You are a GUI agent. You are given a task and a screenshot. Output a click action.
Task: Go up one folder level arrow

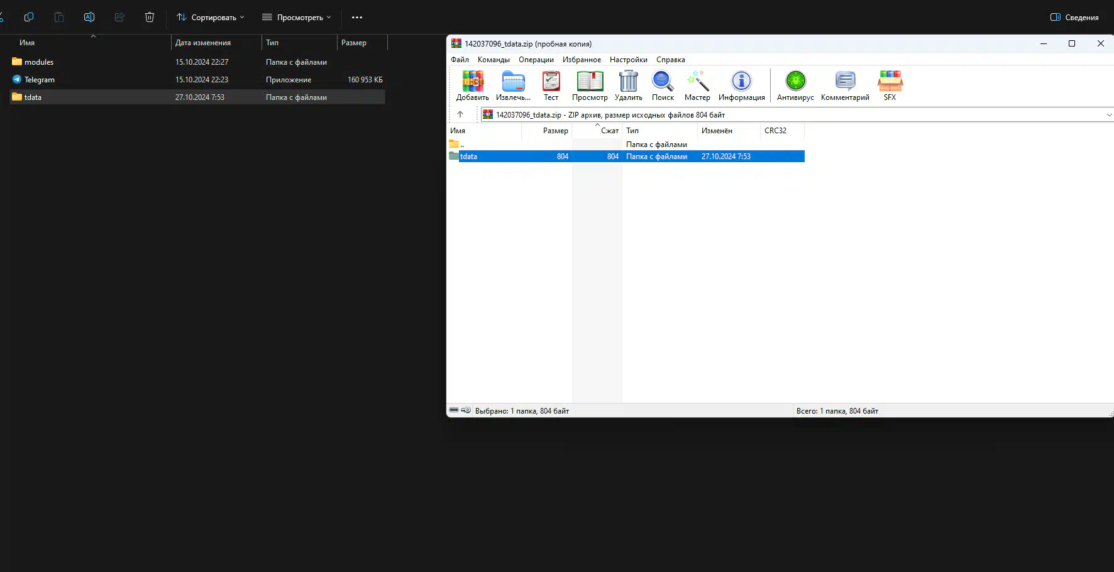[460, 114]
